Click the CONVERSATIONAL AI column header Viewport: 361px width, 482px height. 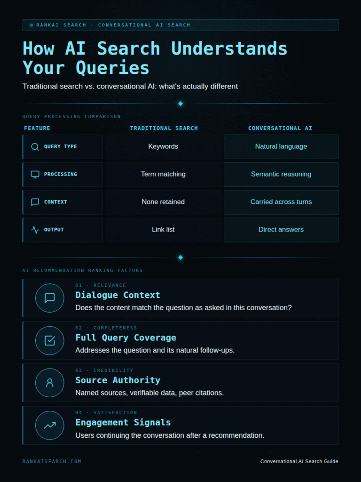tap(280, 128)
